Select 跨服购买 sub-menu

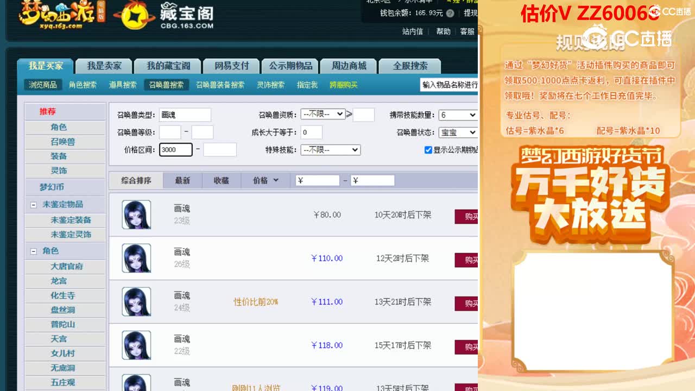344,85
